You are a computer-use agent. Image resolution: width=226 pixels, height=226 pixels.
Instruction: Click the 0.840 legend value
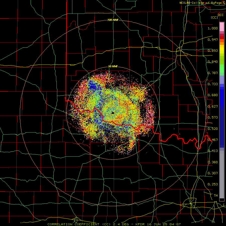click(213, 62)
